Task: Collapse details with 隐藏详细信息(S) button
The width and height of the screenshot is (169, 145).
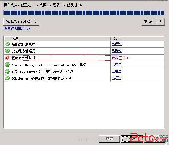Action: tap(21, 22)
